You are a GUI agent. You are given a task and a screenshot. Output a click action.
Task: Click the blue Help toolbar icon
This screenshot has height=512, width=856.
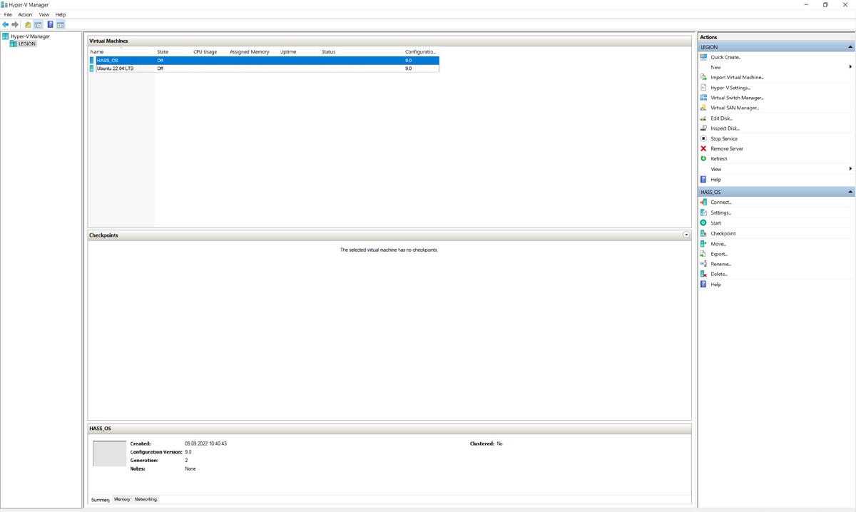coord(50,24)
